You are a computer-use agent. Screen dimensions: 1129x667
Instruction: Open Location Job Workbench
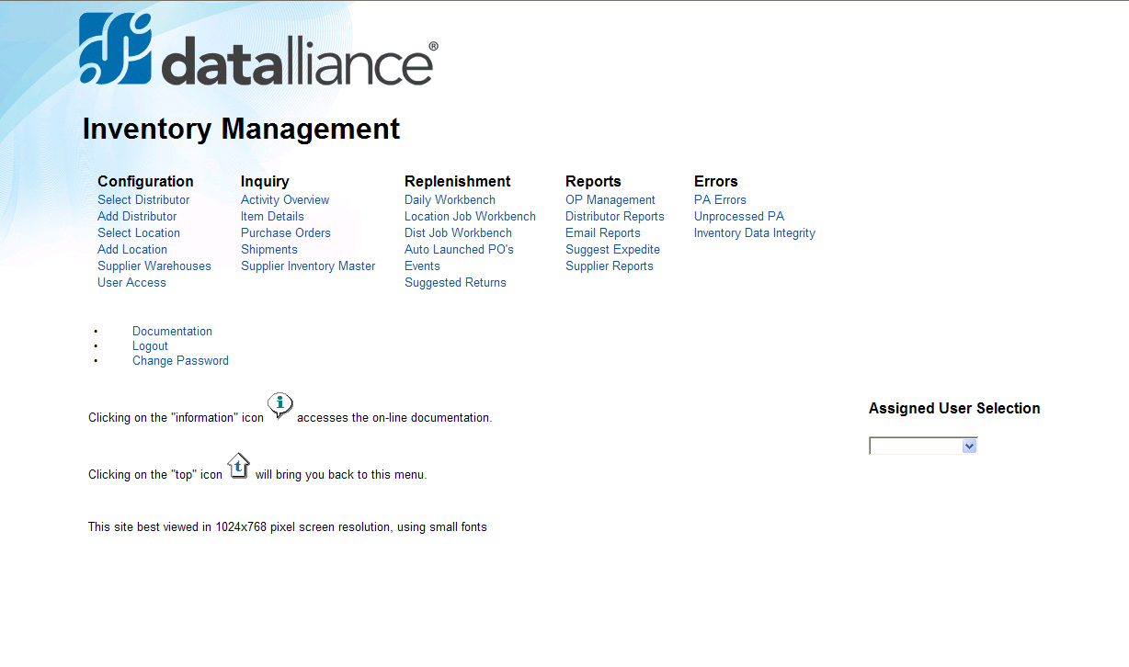[470, 216]
